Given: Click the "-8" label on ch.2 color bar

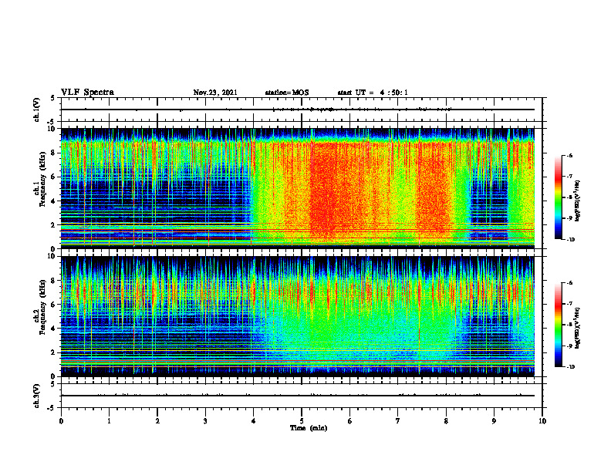Looking at the screenshot, I should (x=569, y=325).
